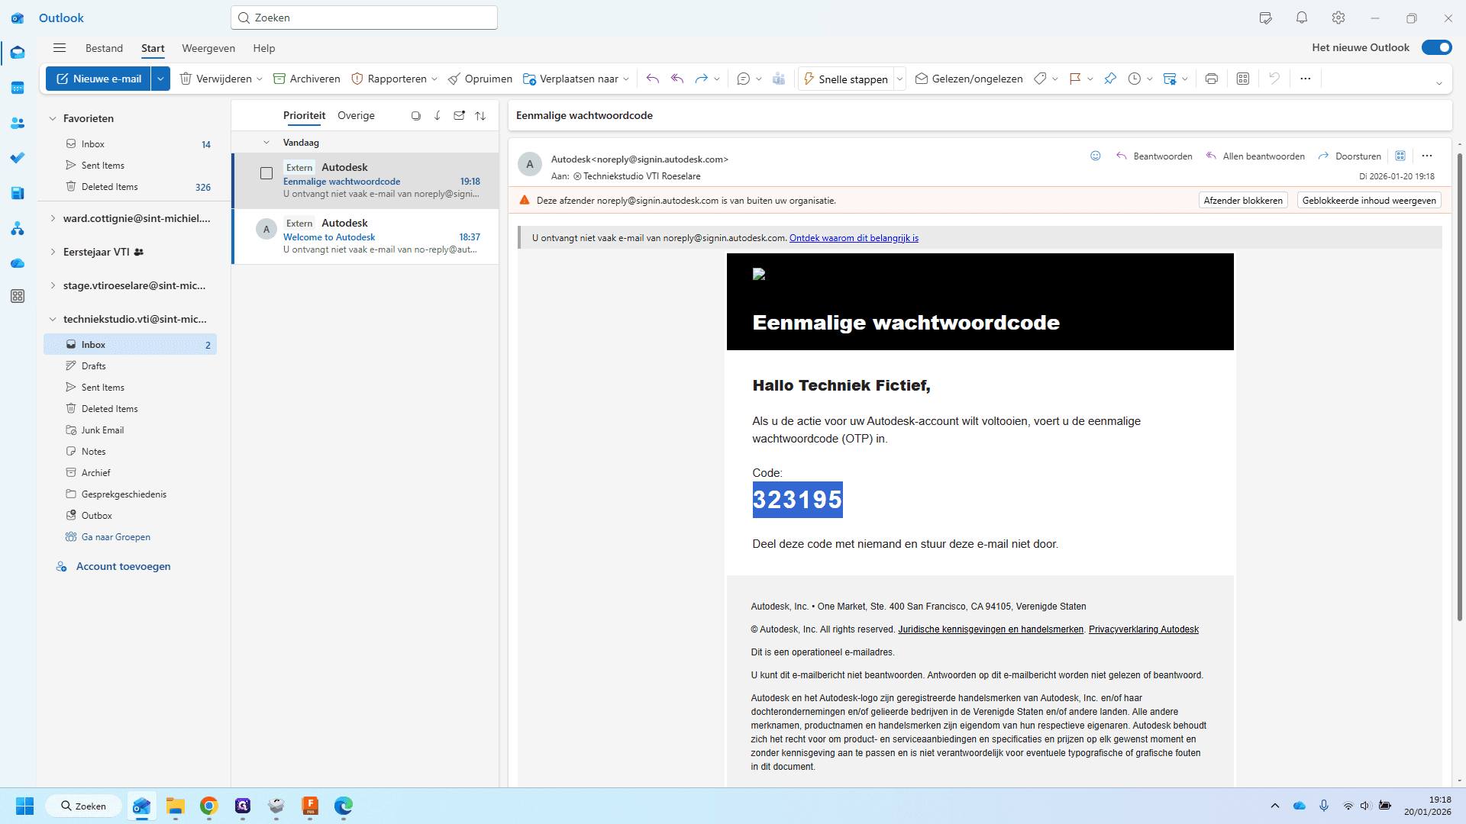This screenshot has height=824, width=1466.
Task: Open the Calendar icon in left sidebar
Action: tap(18, 88)
